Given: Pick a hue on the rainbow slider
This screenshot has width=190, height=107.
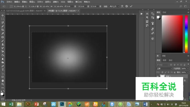Looking at the screenshot, I should coord(186,34).
